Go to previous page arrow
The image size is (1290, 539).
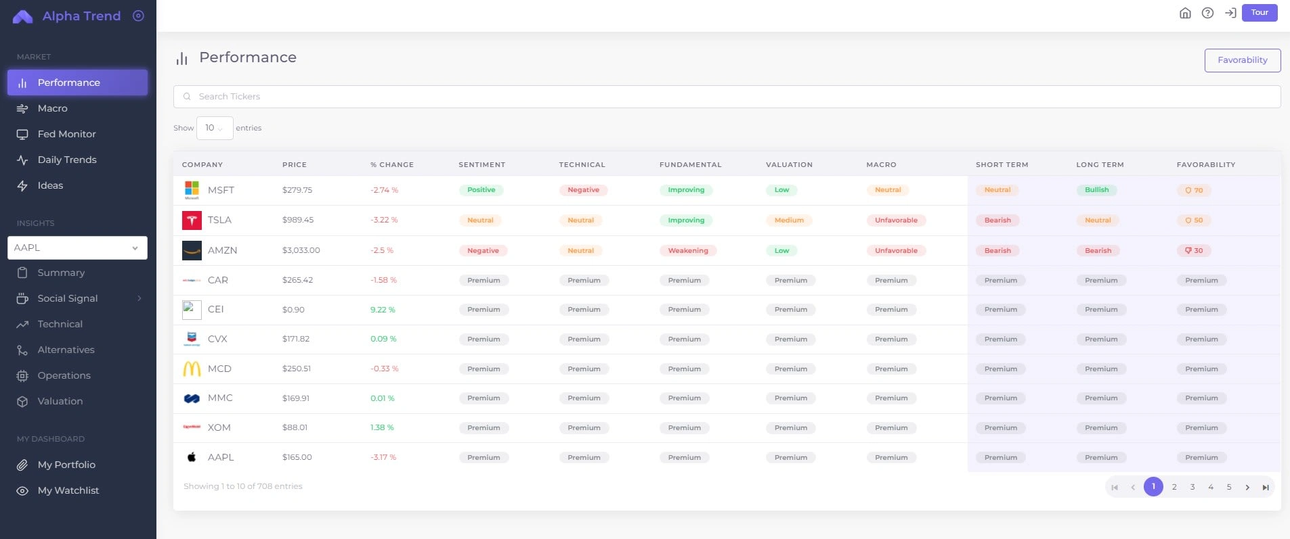coord(1133,487)
